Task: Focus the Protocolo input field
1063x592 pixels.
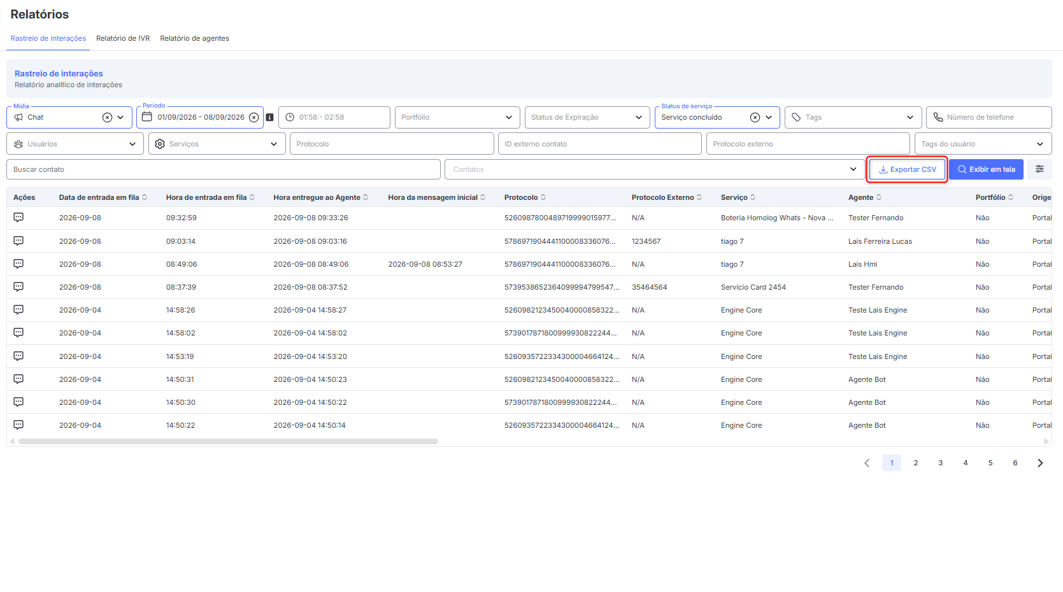Action: point(392,144)
